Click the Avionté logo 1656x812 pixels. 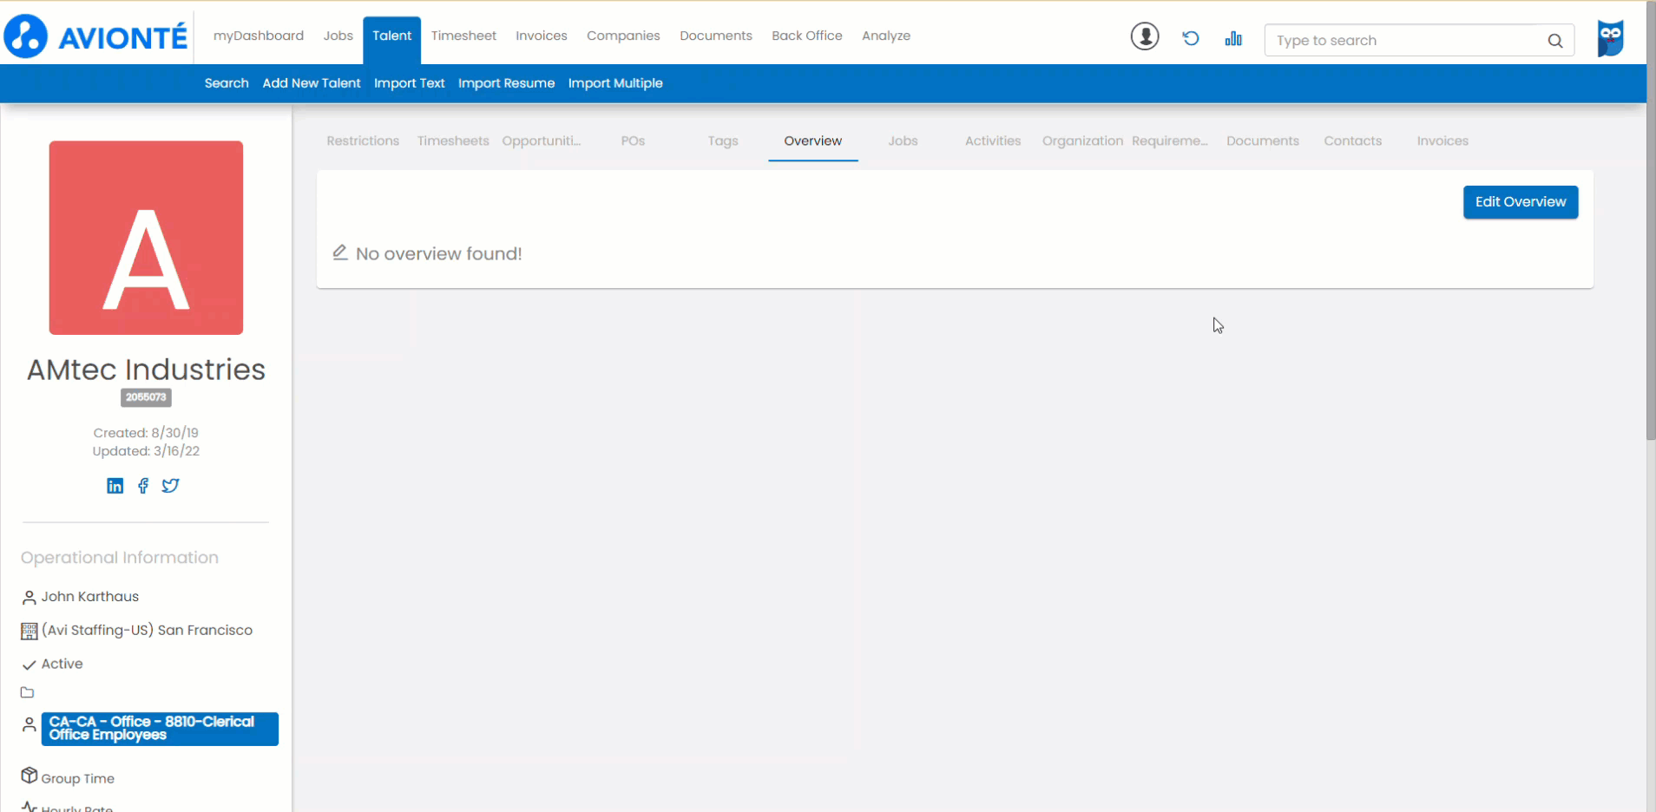pyautogui.click(x=95, y=36)
